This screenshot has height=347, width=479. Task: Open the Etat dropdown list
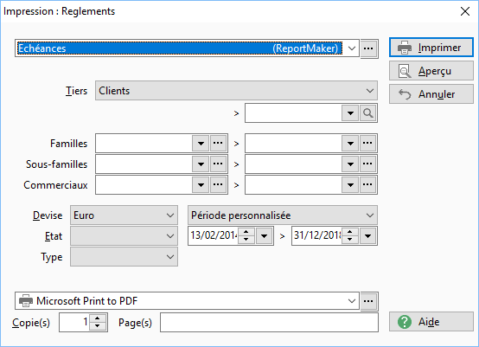(x=124, y=236)
